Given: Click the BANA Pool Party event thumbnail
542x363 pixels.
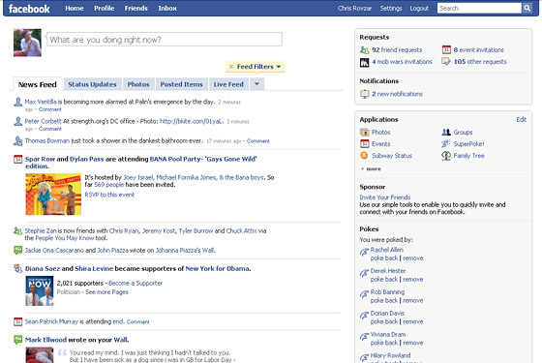Looking at the screenshot, I should pyautogui.click(x=53, y=194).
